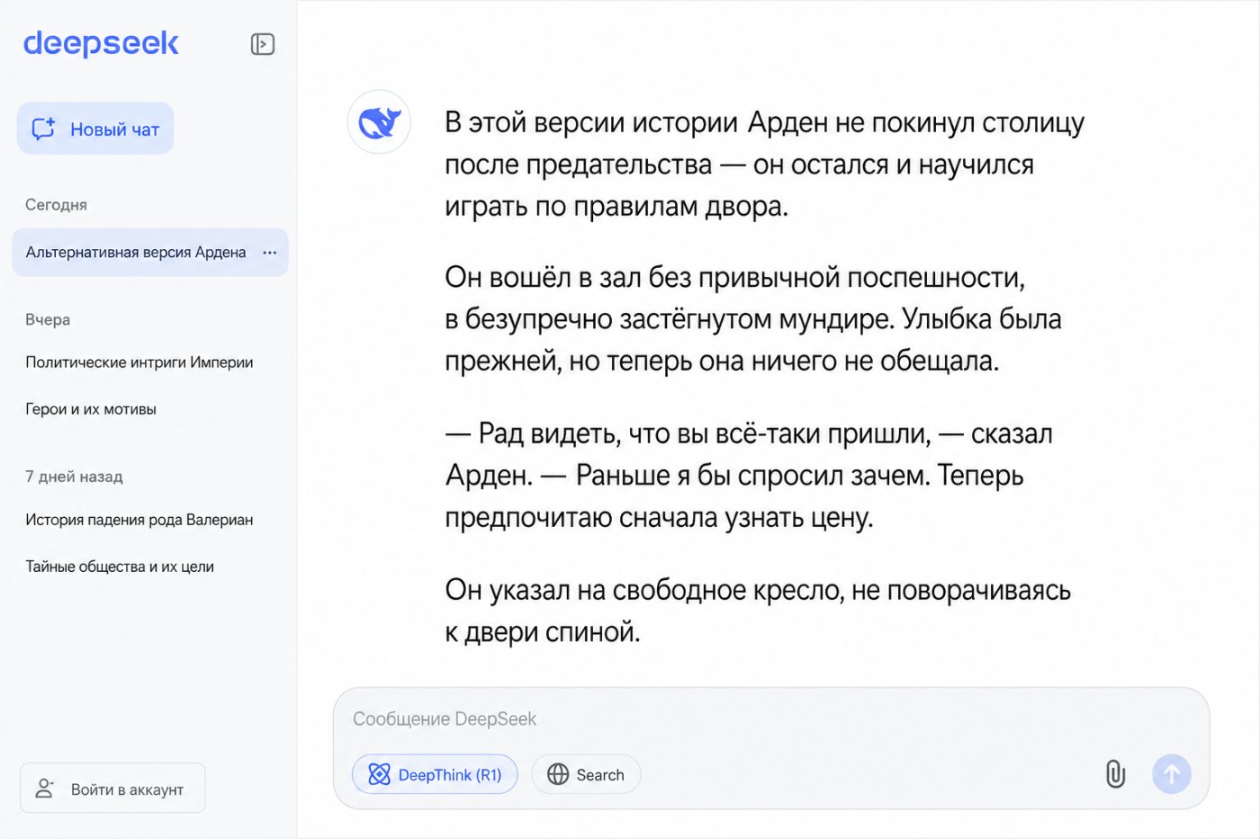
Task: Click the DeepSeek whale avatar
Action: tap(379, 122)
